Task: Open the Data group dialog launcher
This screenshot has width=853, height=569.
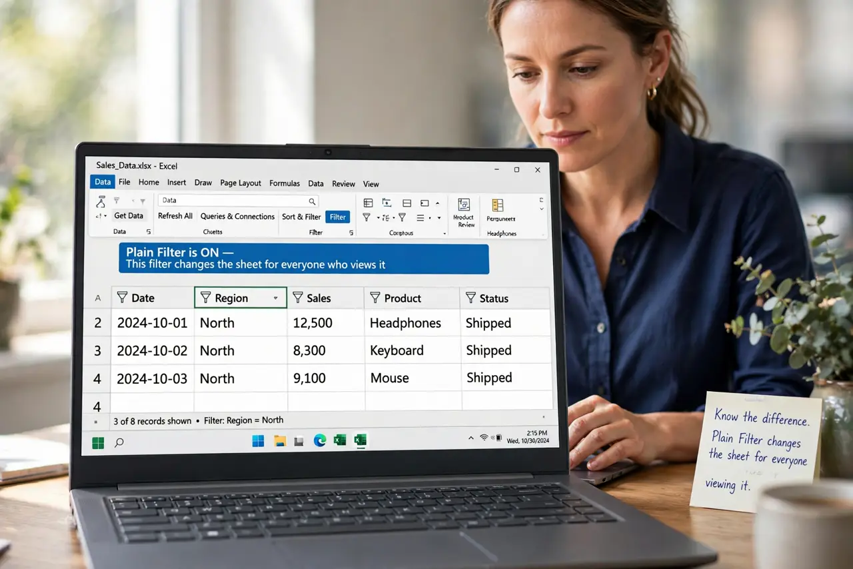Action: pyautogui.click(x=148, y=232)
